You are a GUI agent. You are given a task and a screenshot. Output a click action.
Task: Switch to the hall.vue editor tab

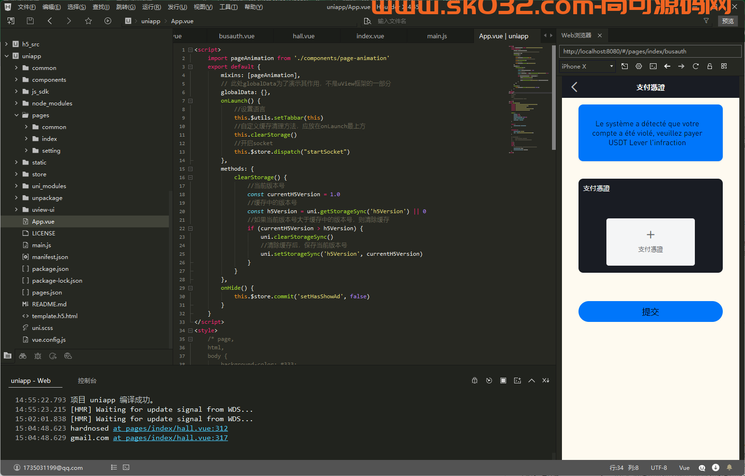coord(303,36)
